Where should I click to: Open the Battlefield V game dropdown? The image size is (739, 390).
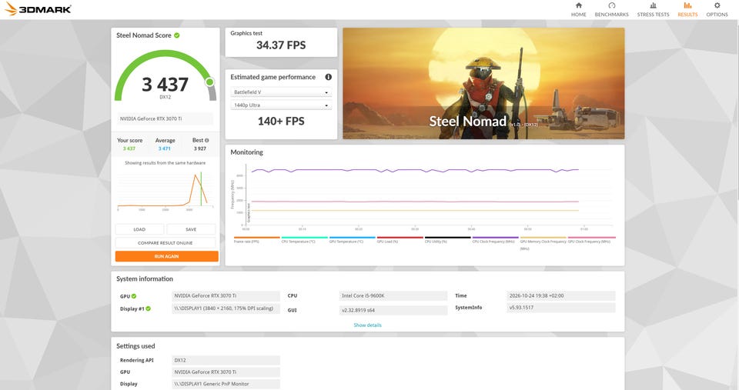[x=281, y=92]
